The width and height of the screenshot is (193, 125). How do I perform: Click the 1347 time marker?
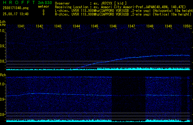(x=131, y=26)
